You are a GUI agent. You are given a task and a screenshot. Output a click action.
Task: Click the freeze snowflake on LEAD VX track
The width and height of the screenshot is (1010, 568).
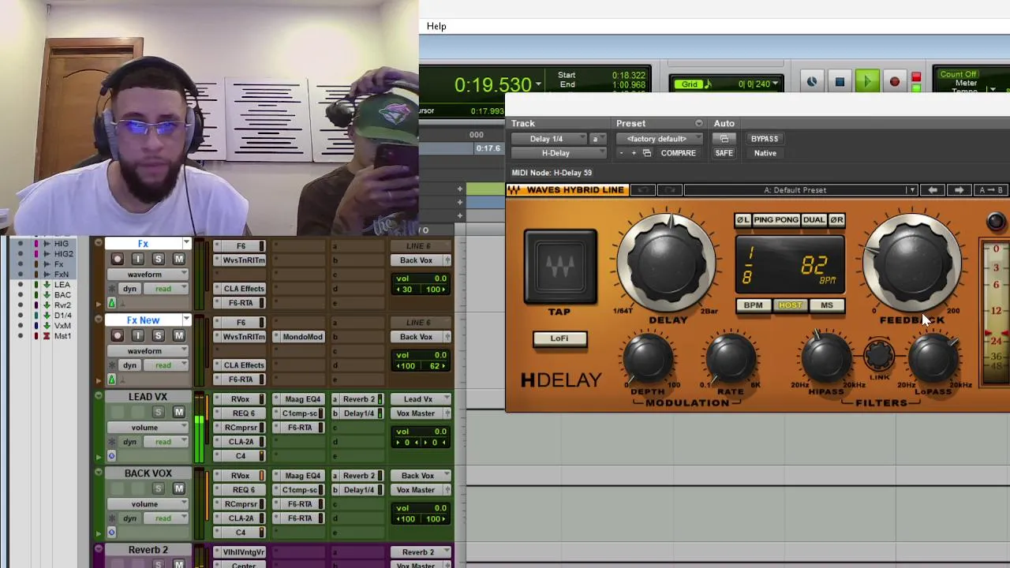click(111, 442)
